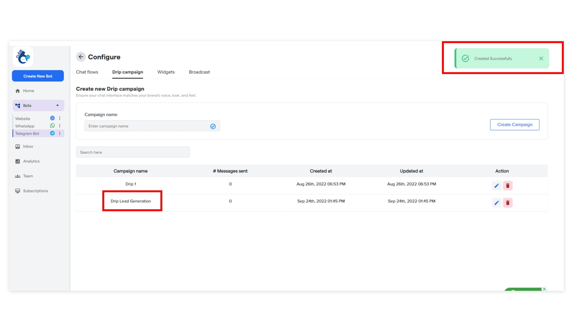
Task: Click the Drip 1 campaign name
Action: (x=131, y=184)
